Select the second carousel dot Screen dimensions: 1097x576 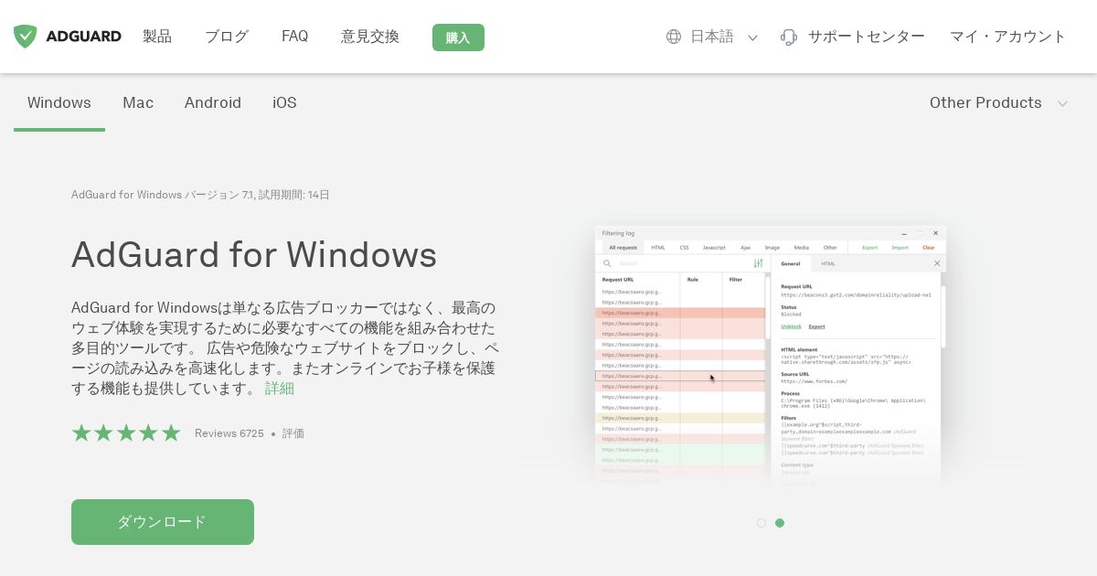coord(780,523)
